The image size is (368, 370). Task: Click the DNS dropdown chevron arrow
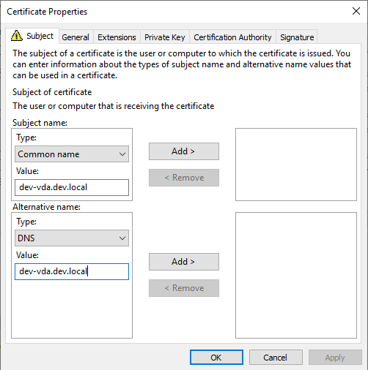point(122,238)
